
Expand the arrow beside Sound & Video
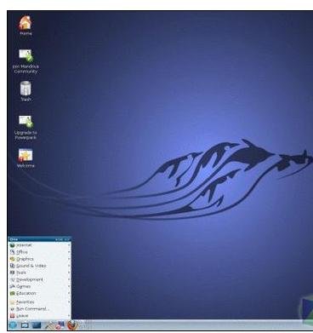tap(69, 266)
